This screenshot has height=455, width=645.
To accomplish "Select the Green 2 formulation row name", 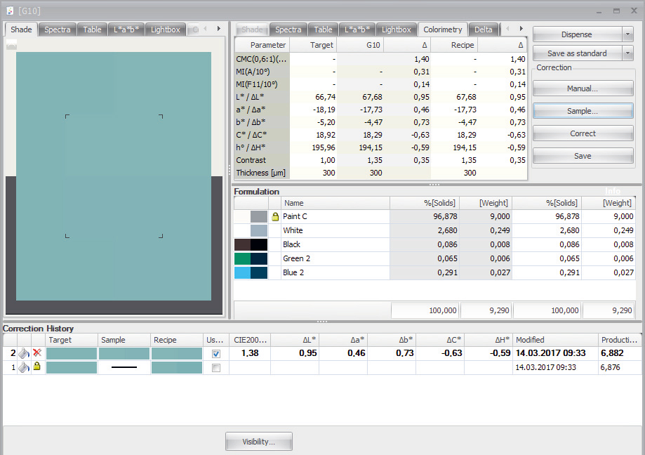I will [x=296, y=258].
